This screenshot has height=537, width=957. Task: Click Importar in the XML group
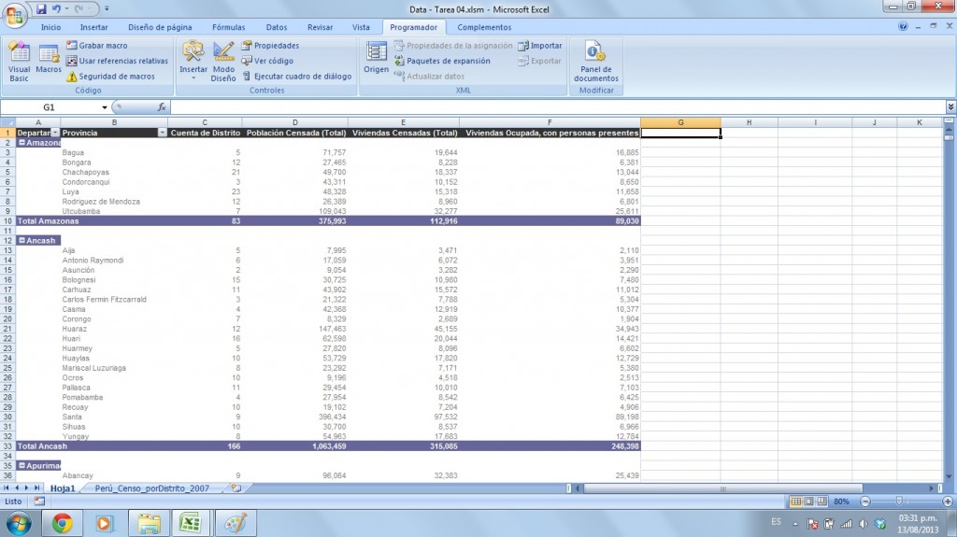pyautogui.click(x=545, y=45)
